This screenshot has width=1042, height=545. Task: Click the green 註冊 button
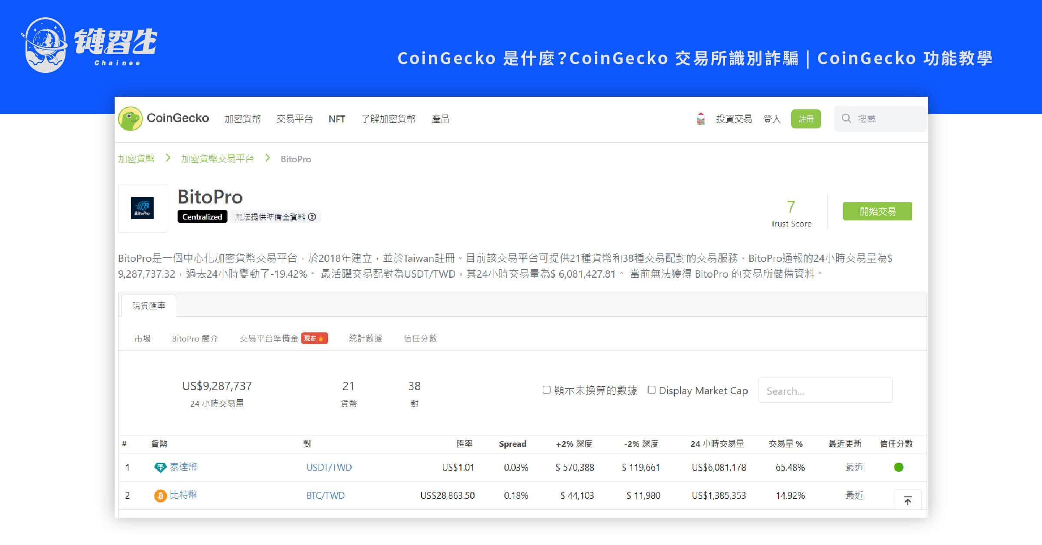(x=806, y=119)
